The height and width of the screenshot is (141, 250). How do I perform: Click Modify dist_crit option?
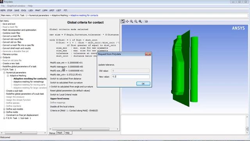(x=66, y=75)
